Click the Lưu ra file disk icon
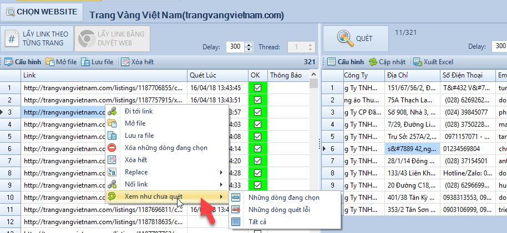The height and width of the screenshot is (233, 507). (x=112, y=136)
